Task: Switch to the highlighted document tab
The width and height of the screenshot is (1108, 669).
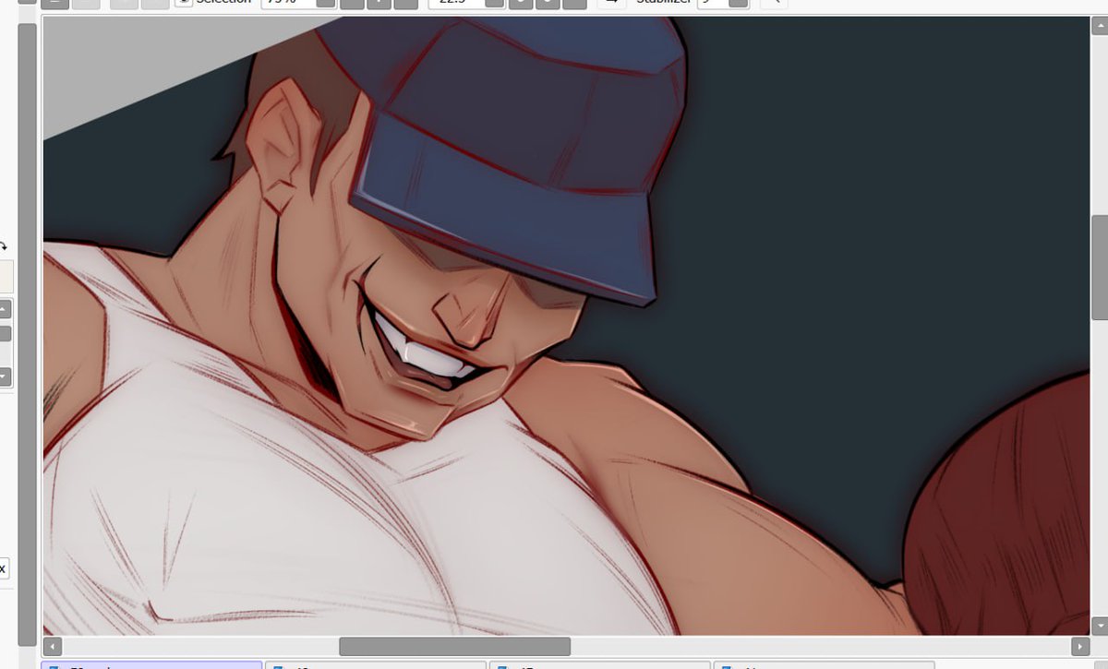Action: tap(151, 665)
